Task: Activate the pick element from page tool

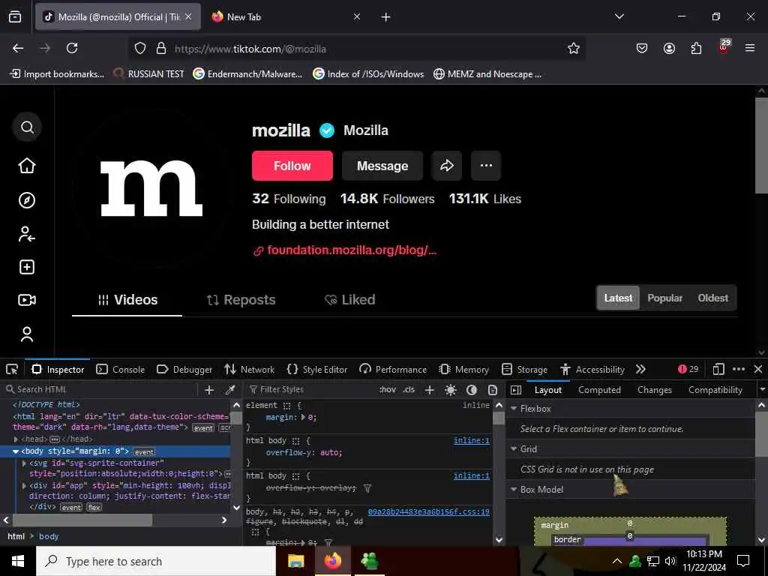Action: pos(12,369)
